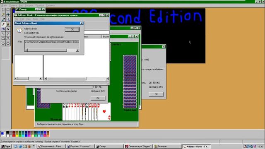265x149 pixels.
Task: Open Address Book Help menu
Action: [x=42, y=19]
